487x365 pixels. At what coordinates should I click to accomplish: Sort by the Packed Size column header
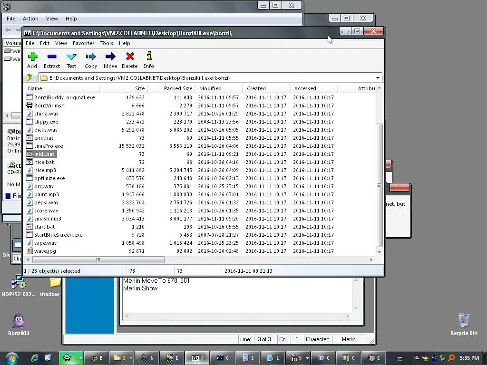click(171, 88)
